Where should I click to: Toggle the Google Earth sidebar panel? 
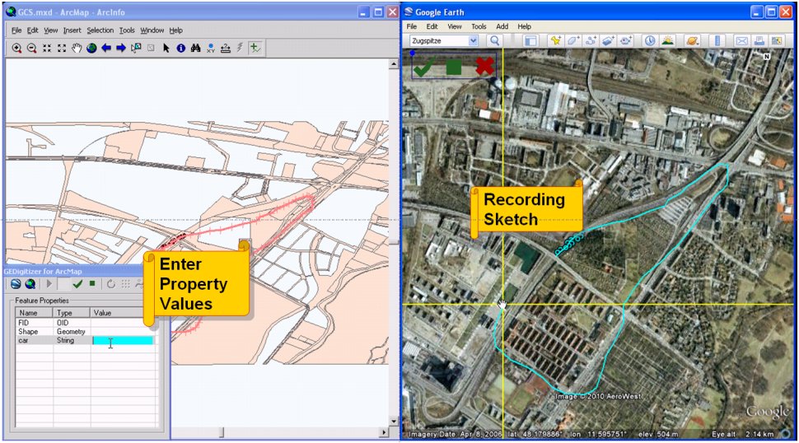coord(530,40)
